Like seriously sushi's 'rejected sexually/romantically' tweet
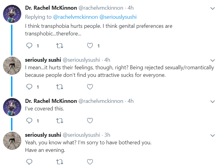 pyautogui.click(x=90, y=87)
